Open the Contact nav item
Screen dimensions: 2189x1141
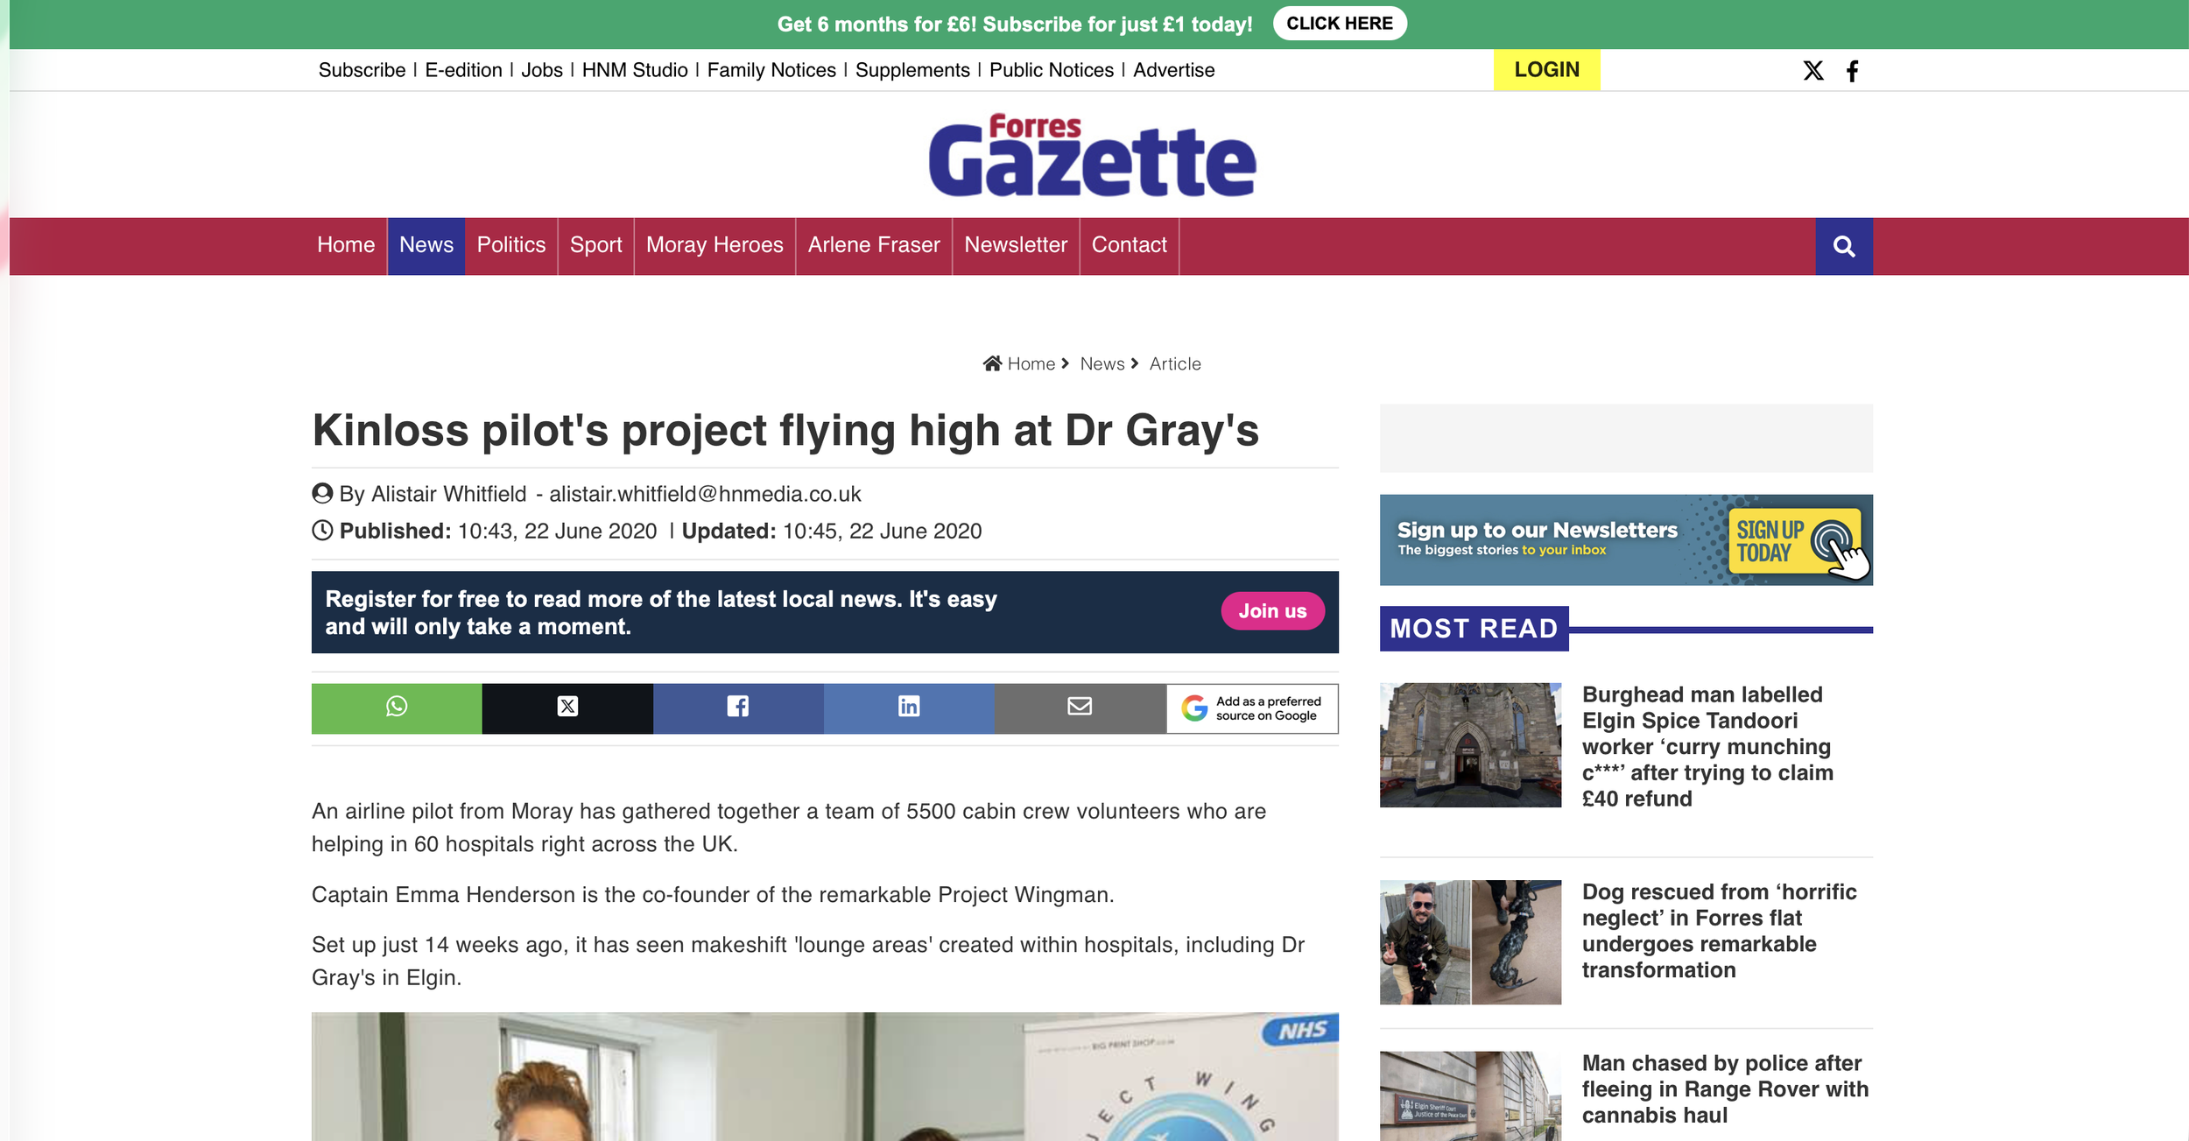[1130, 245]
